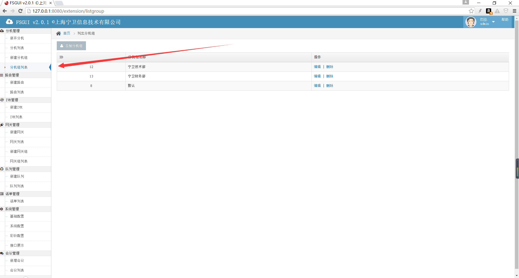The image size is (519, 278).
Task: Delete the 宁卫财务部 group row
Action: tap(330, 76)
